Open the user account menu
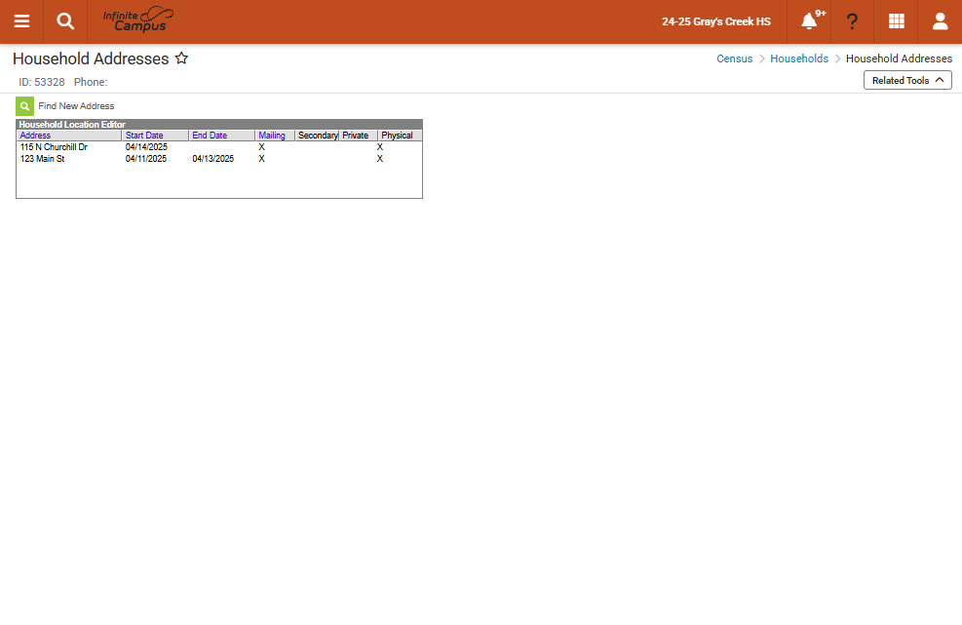 click(x=940, y=21)
